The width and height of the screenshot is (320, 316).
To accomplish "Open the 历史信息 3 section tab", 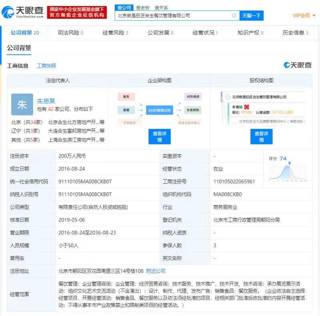I will (x=295, y=33).
